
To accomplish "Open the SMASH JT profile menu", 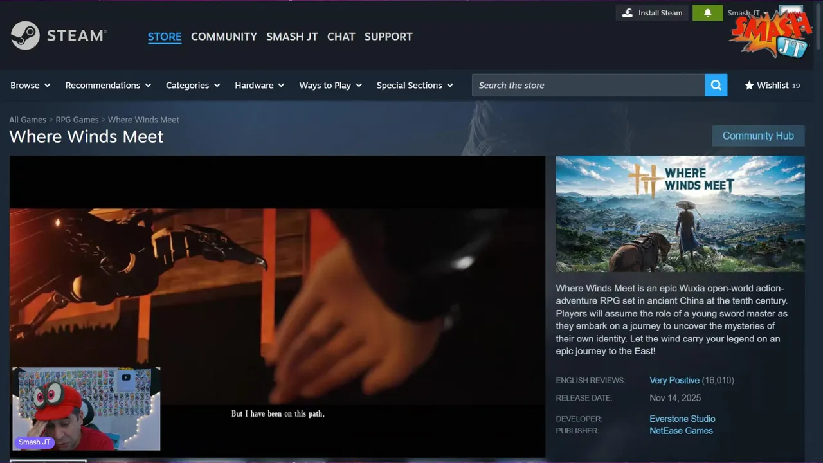I will pyautogui.click(x=292, y=37).
